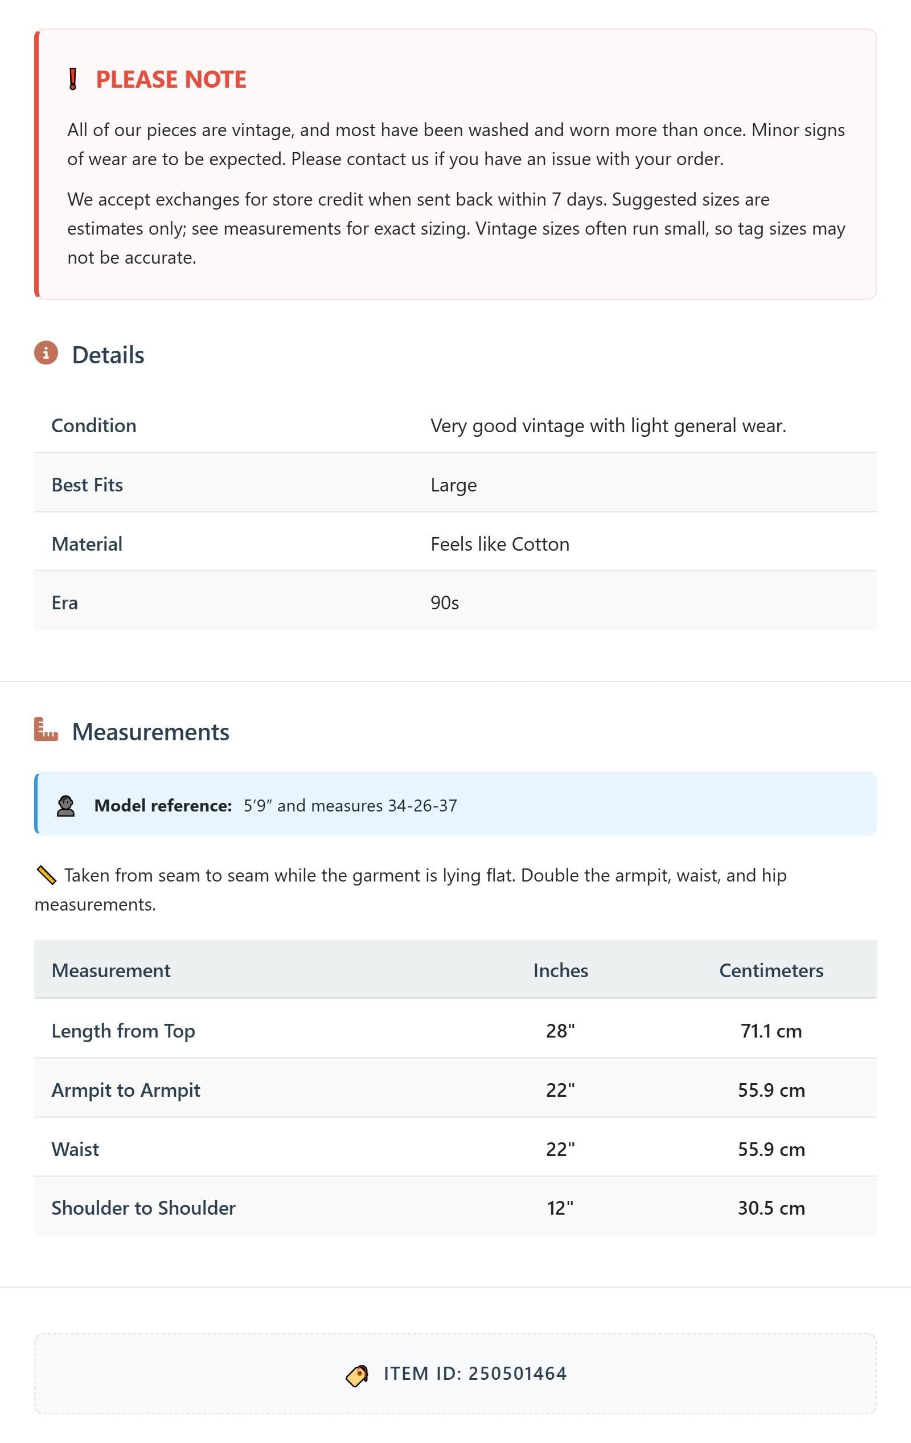Image resolution: width=911 pixels, height=1443 pixels.
Task: Click the Measurements ruler icon
Action: pos(46,729)
